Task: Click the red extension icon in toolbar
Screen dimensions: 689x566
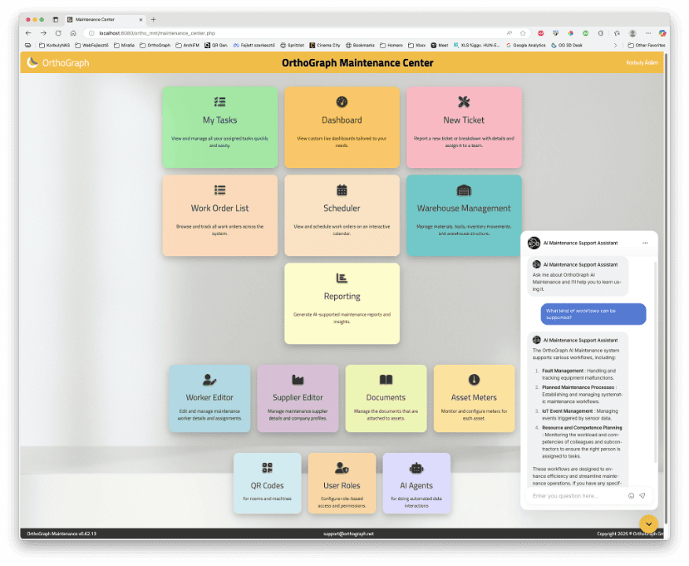Action: point(541,33)
